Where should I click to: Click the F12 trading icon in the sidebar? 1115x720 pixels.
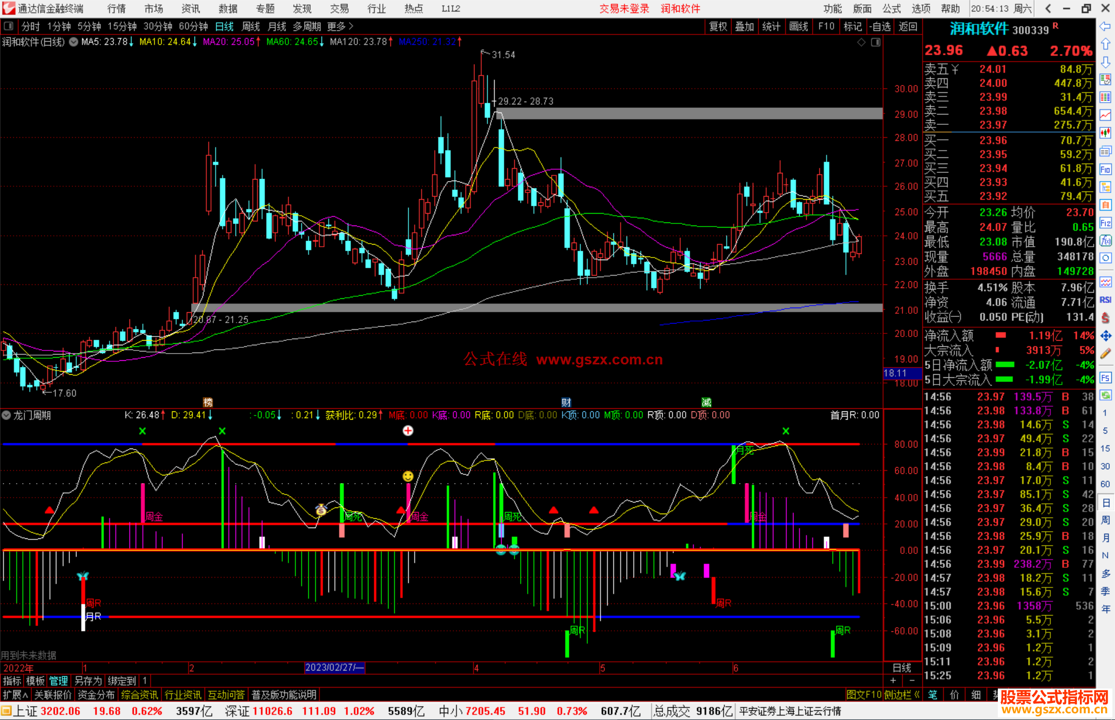1105,223
